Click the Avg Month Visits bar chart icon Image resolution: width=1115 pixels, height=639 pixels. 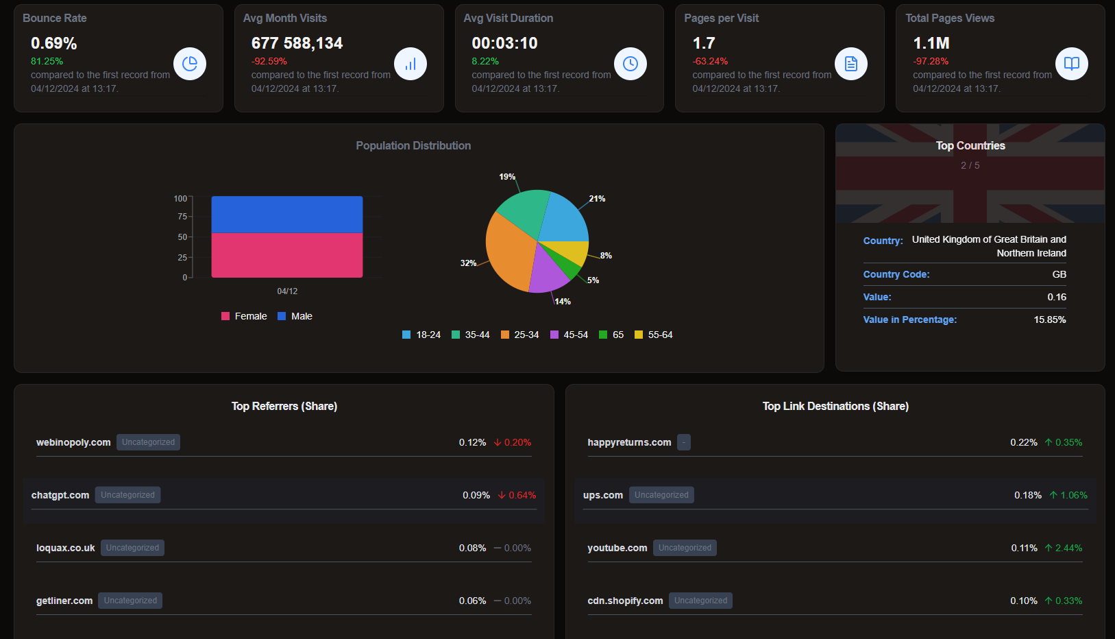[411, 64]
